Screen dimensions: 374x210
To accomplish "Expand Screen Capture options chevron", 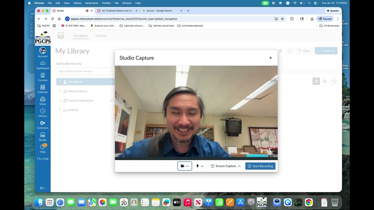I will click(x=239, y=166).
